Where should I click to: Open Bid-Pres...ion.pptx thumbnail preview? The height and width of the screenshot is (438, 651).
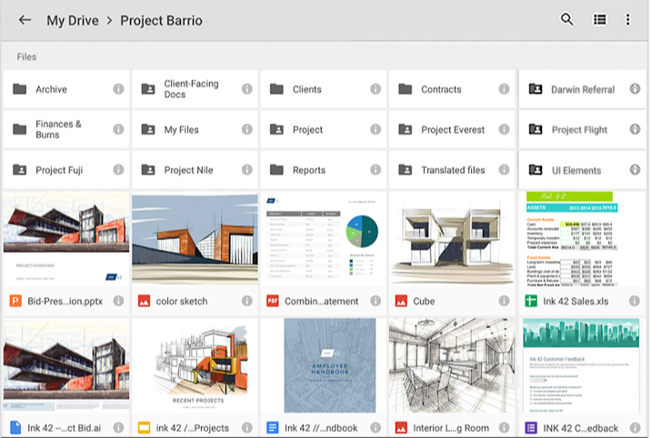(x=66, y=239)
